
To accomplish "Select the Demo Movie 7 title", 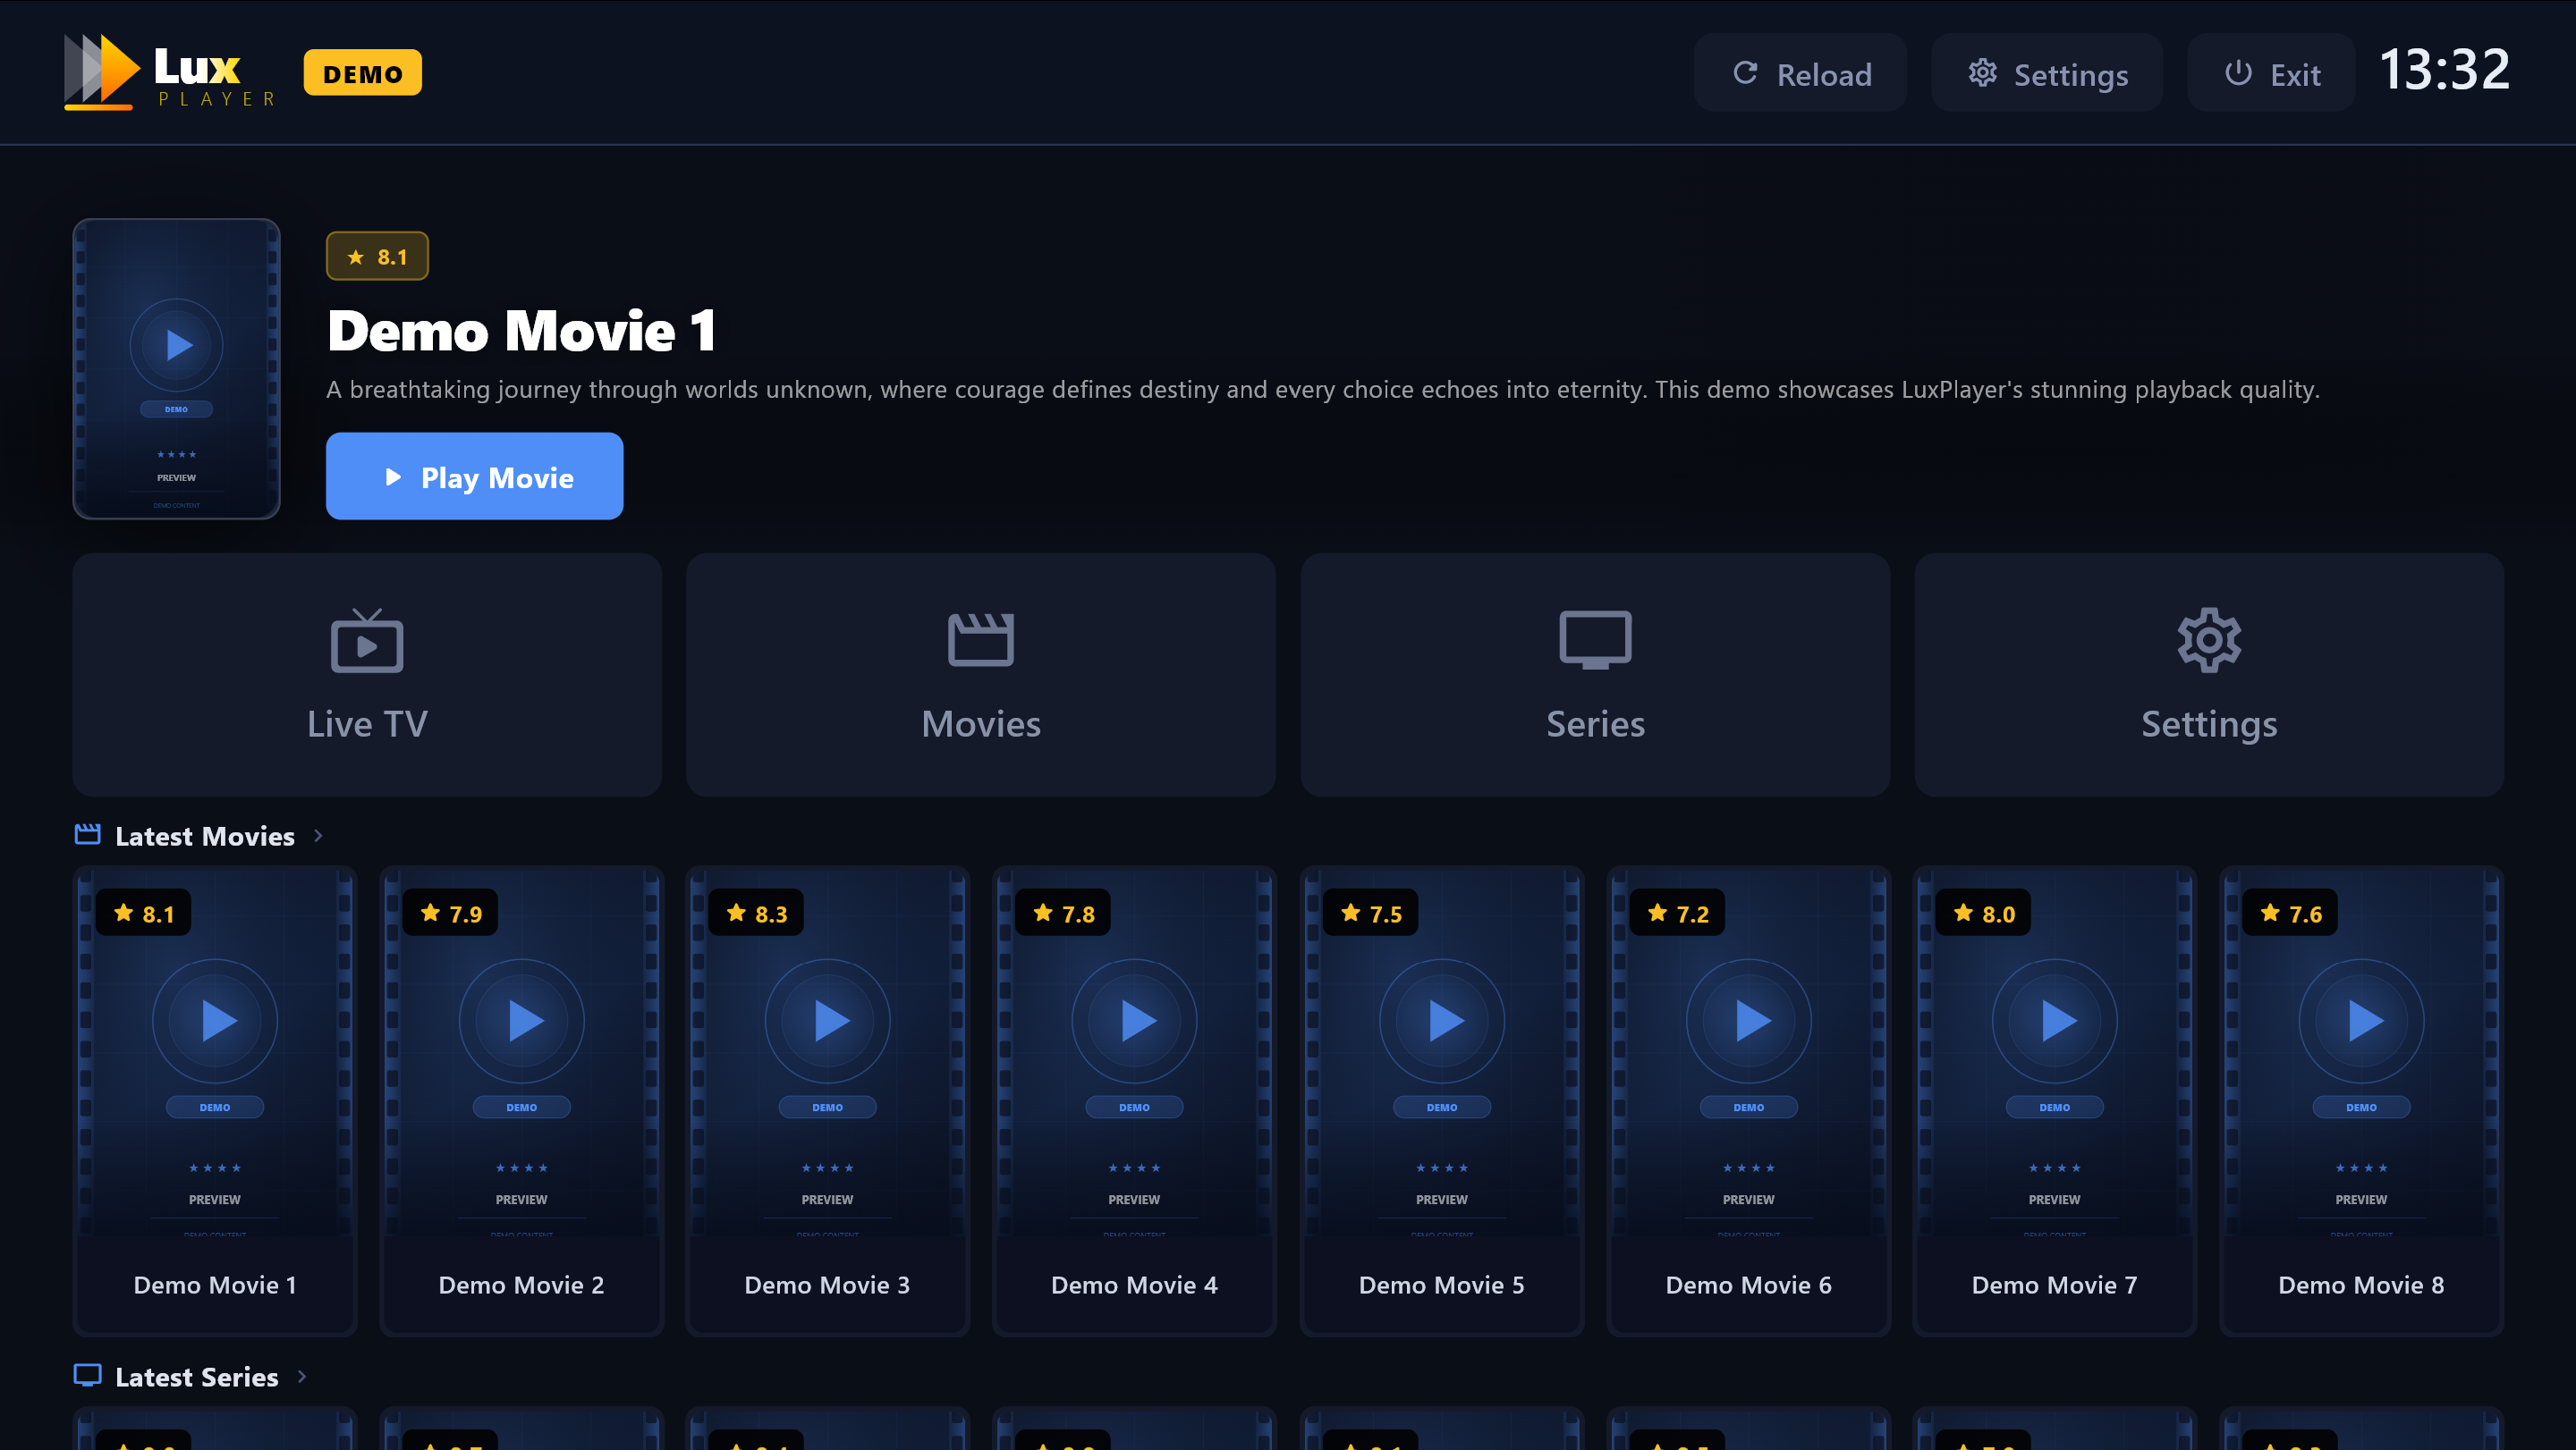I will pyautogui.click(x=2055, y=1286).
